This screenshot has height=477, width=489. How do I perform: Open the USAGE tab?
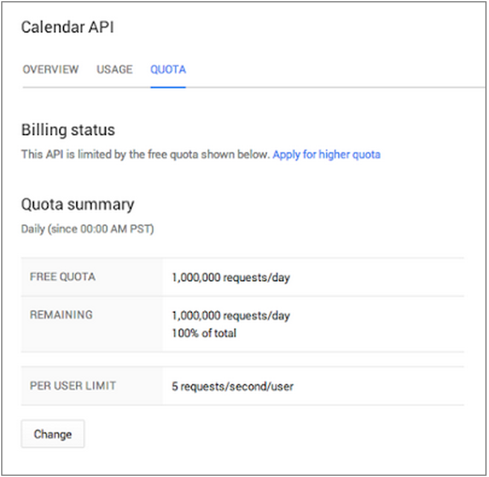pos(115,69)
